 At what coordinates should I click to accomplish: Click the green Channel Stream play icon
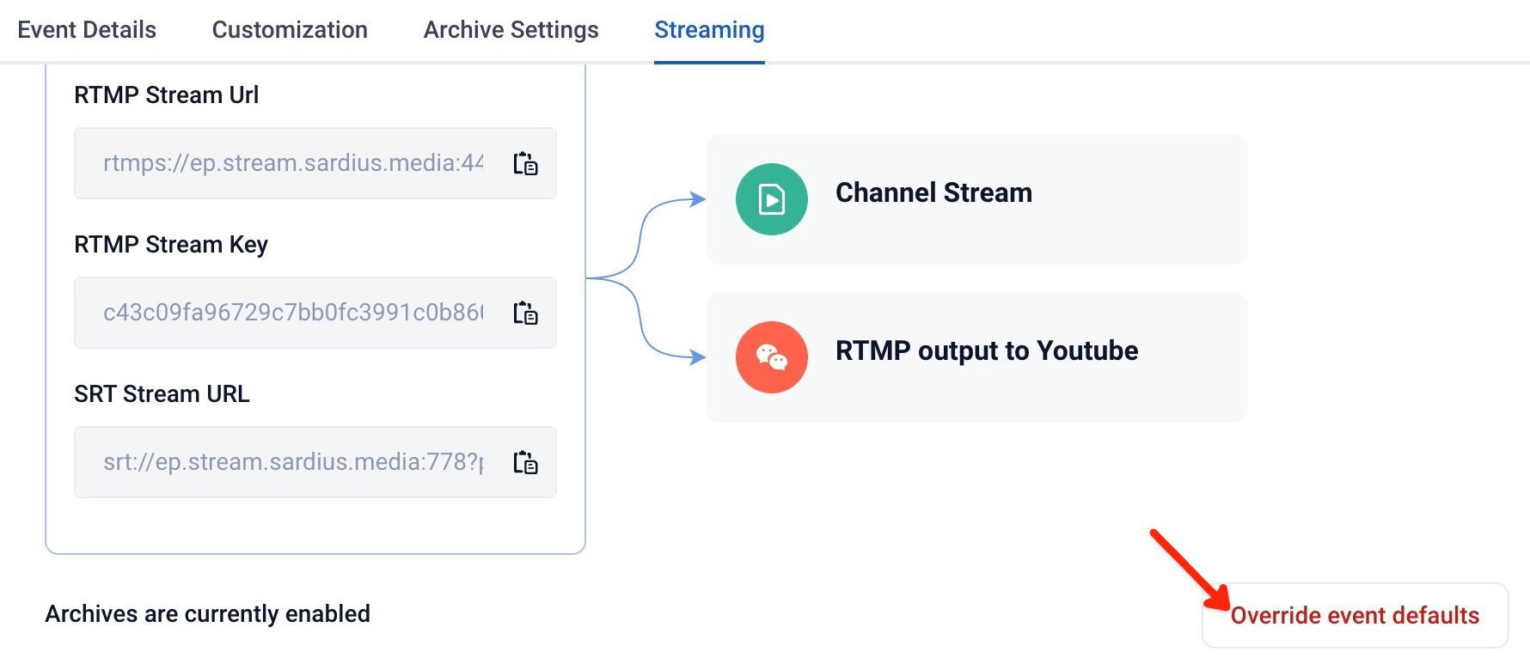point(772,199)
